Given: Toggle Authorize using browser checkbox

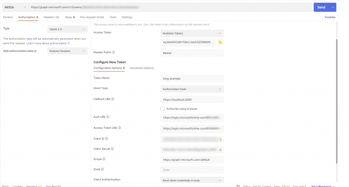Looking at the screenshot, I should click(163, 109).
